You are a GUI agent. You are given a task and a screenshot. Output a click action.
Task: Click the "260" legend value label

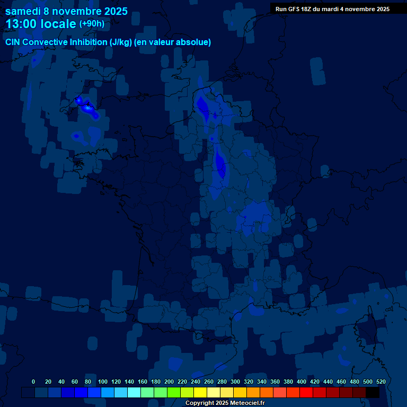pos(208,382)
